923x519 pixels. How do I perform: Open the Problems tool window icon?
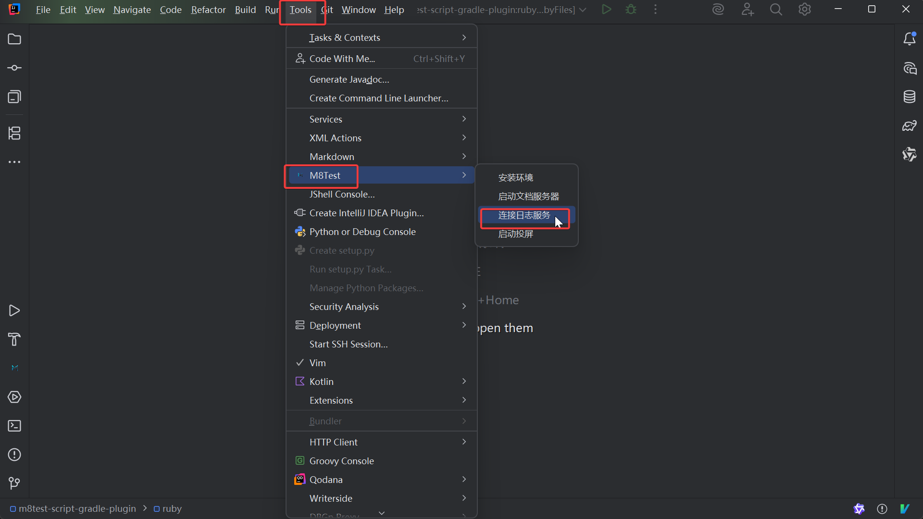coord(14,455)
